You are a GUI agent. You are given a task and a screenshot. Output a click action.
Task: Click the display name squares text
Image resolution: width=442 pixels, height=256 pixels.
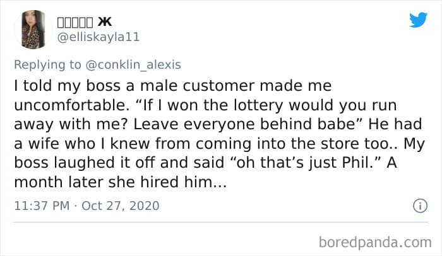click(x=75, y=22)
